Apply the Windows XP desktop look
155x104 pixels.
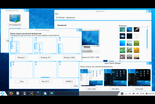click(x=45, y=58)
